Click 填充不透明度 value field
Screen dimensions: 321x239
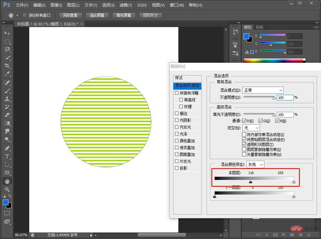coord(285,115)
